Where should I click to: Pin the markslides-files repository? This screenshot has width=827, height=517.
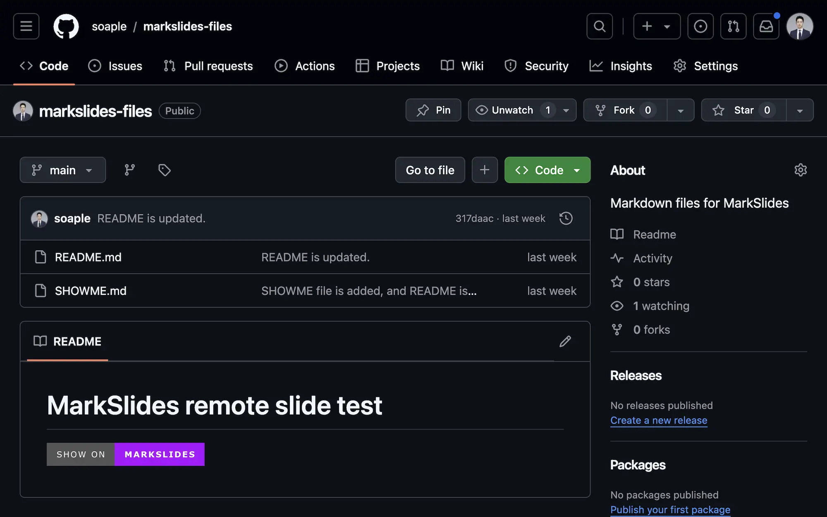tap(433, 110)
